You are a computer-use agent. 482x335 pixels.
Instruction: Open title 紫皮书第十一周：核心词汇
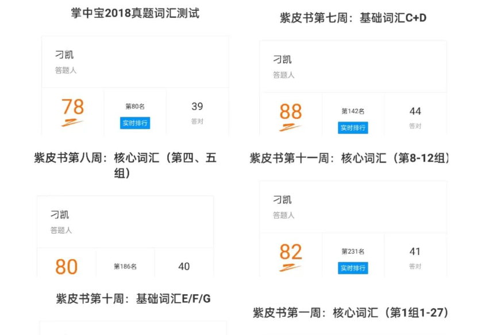click(349, 158)
